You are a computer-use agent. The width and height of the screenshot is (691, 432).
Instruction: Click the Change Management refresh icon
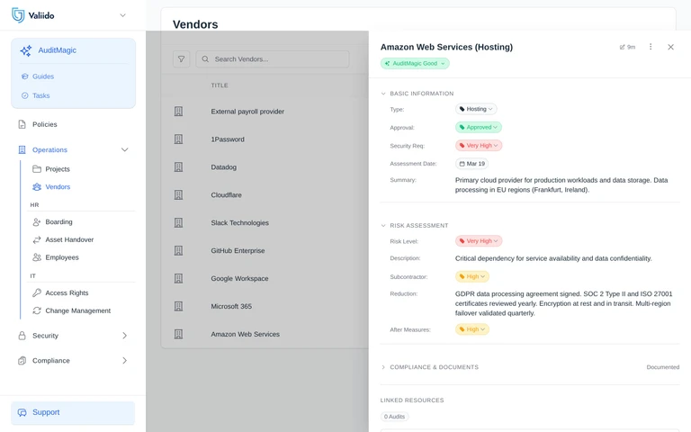(37, 310)
